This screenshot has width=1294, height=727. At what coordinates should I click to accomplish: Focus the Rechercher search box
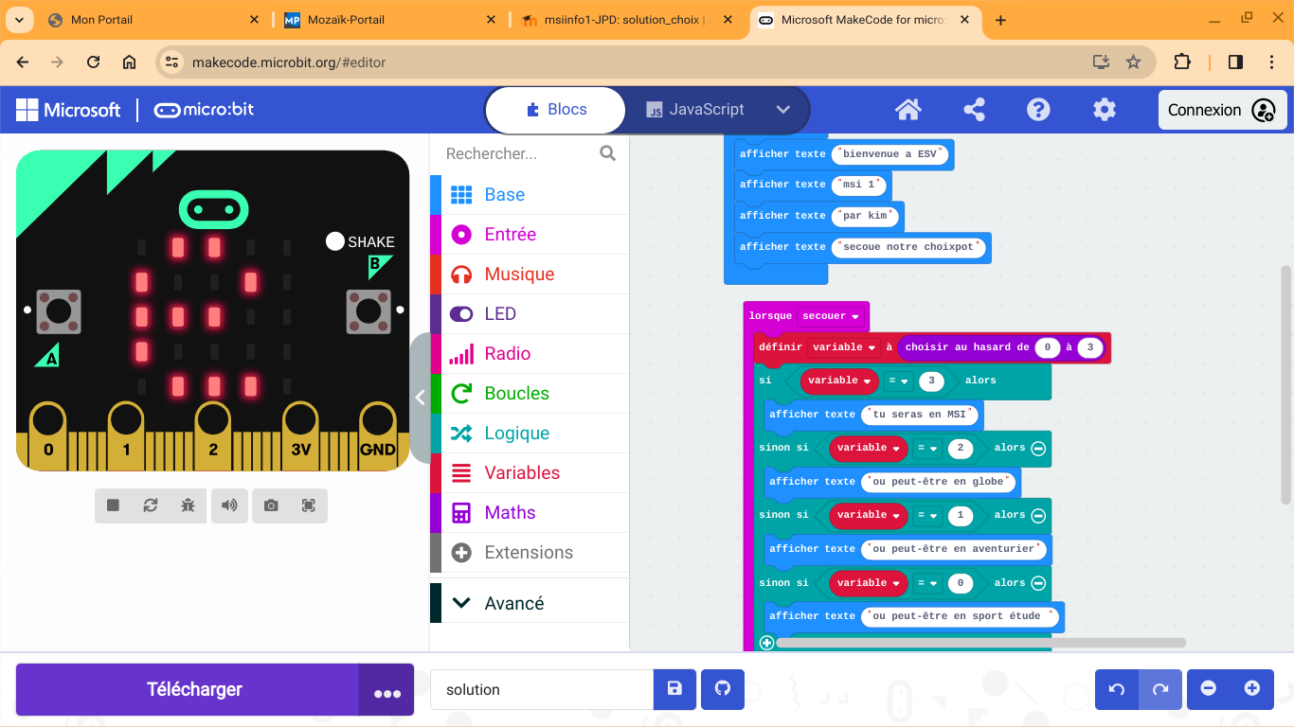(519, 153)
